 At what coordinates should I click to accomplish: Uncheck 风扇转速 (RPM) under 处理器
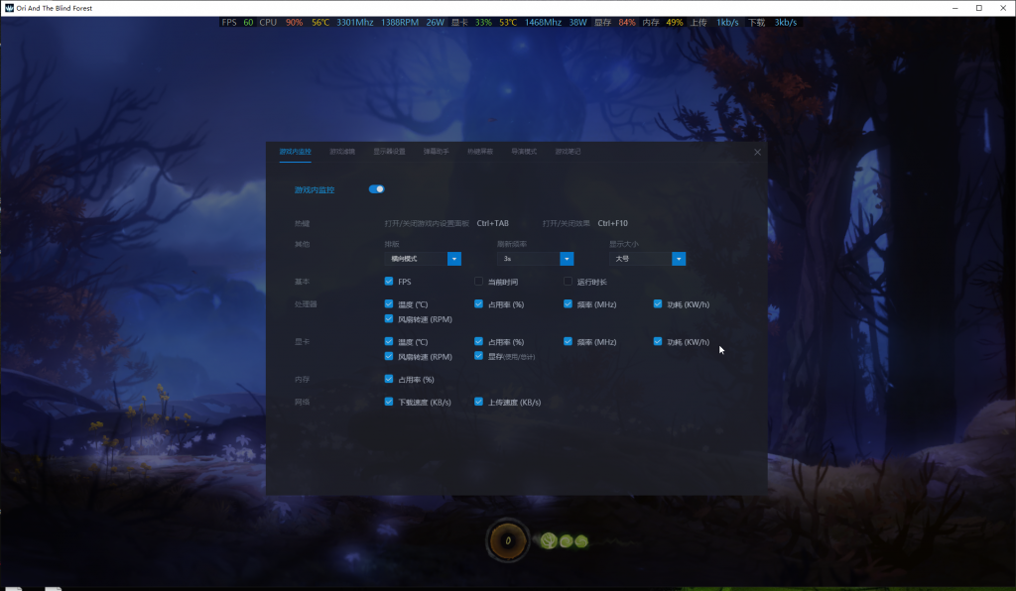click(389, 318)
